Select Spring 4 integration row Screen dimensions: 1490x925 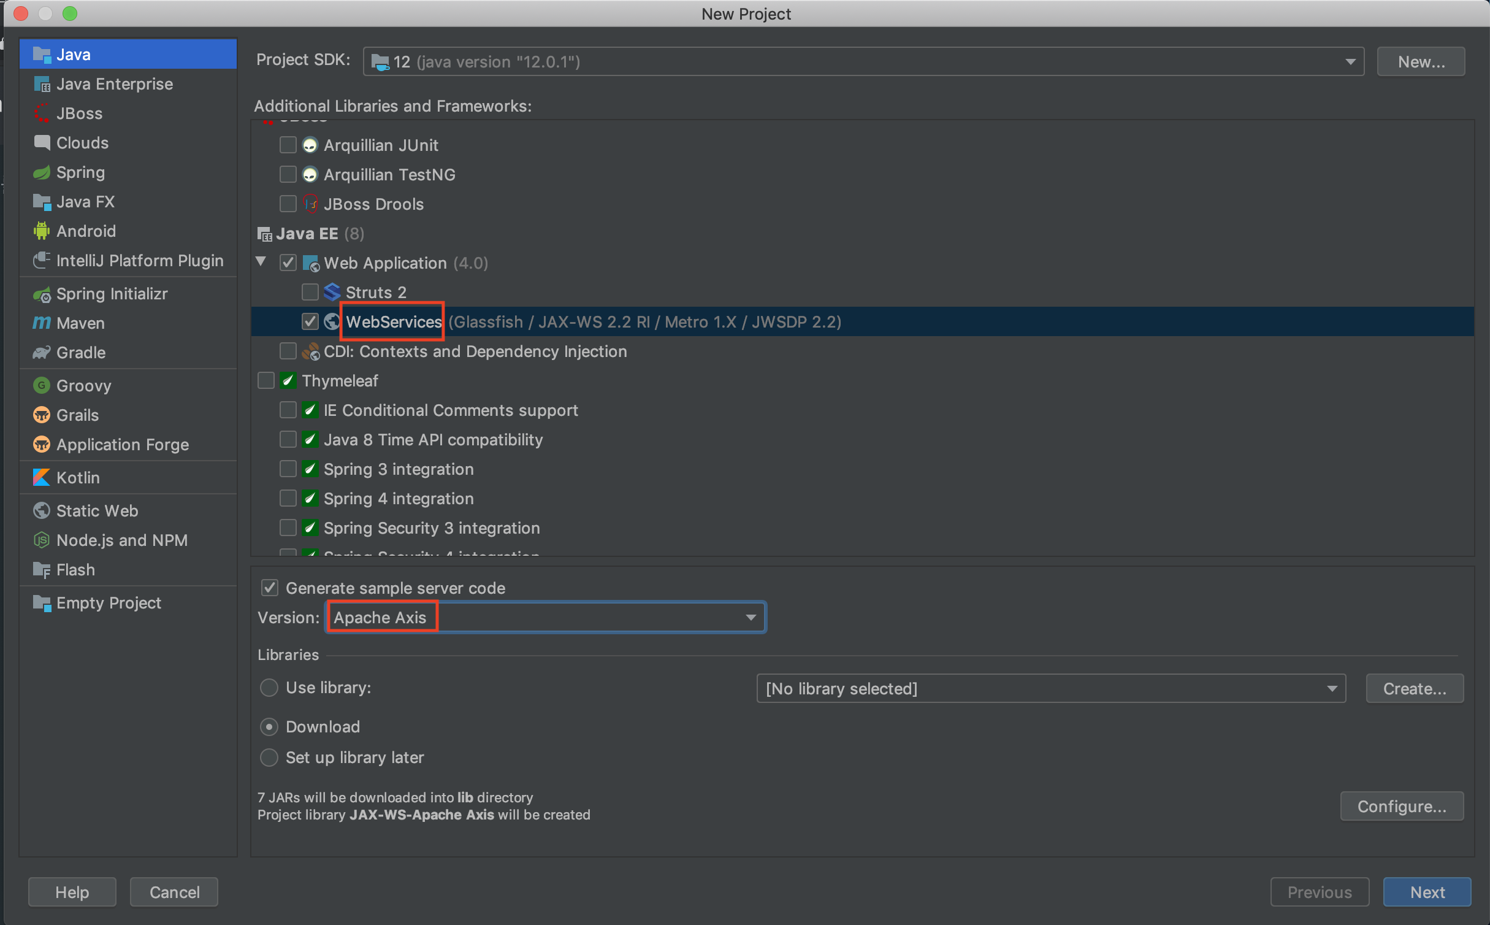[862, 499]
